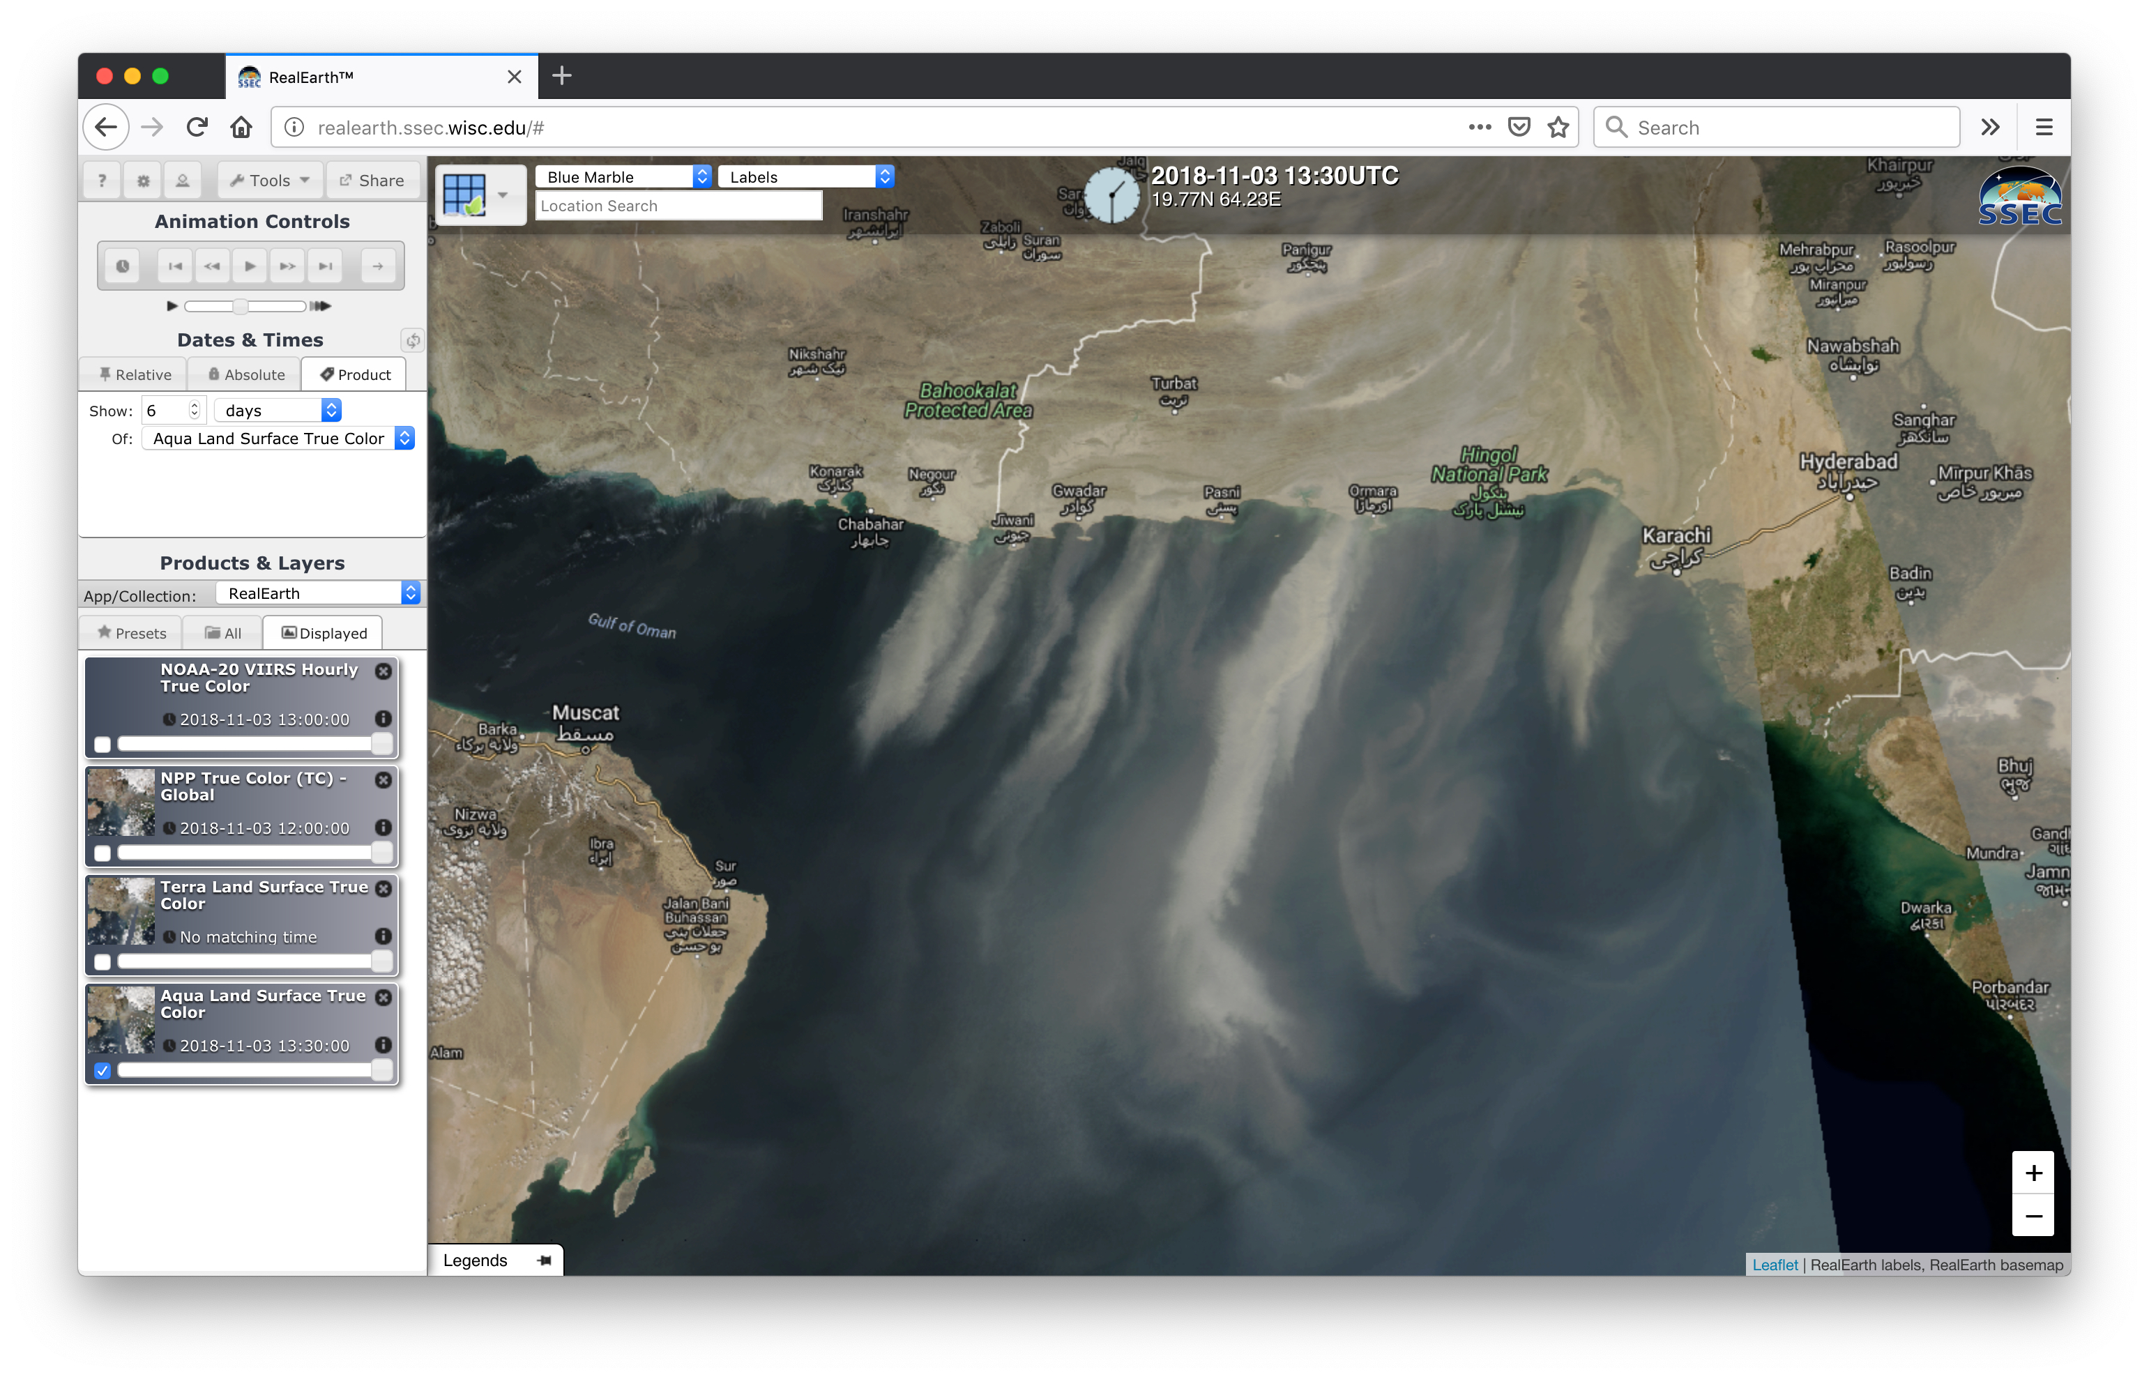Open the page actions ellipsis menu

pos(1480,127)
